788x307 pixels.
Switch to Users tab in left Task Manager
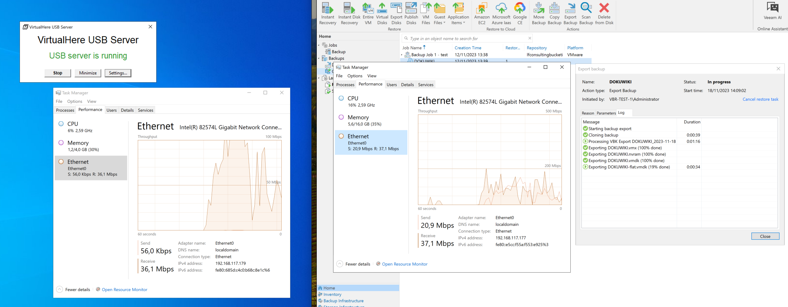click(x=112, y=110)
